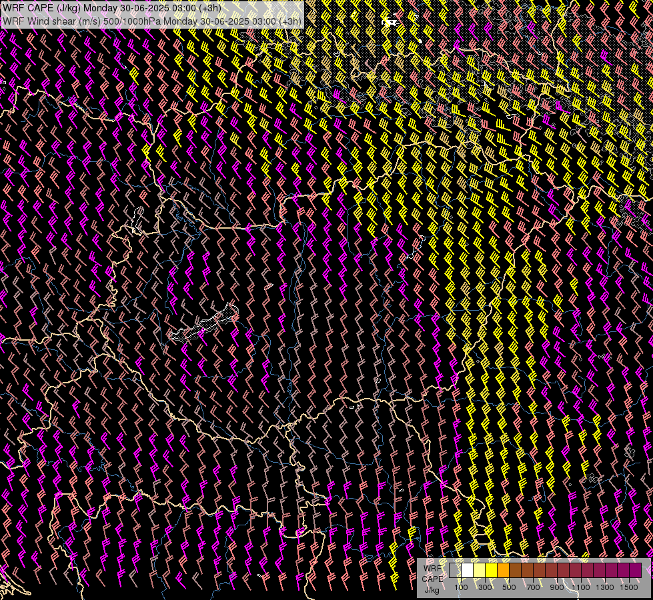
Task: Click the legend value '1300'
Action: click(x=605, y=587)
